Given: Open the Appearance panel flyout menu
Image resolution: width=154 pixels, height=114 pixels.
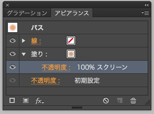Looking at the screenshot, I should click(145, 13).
